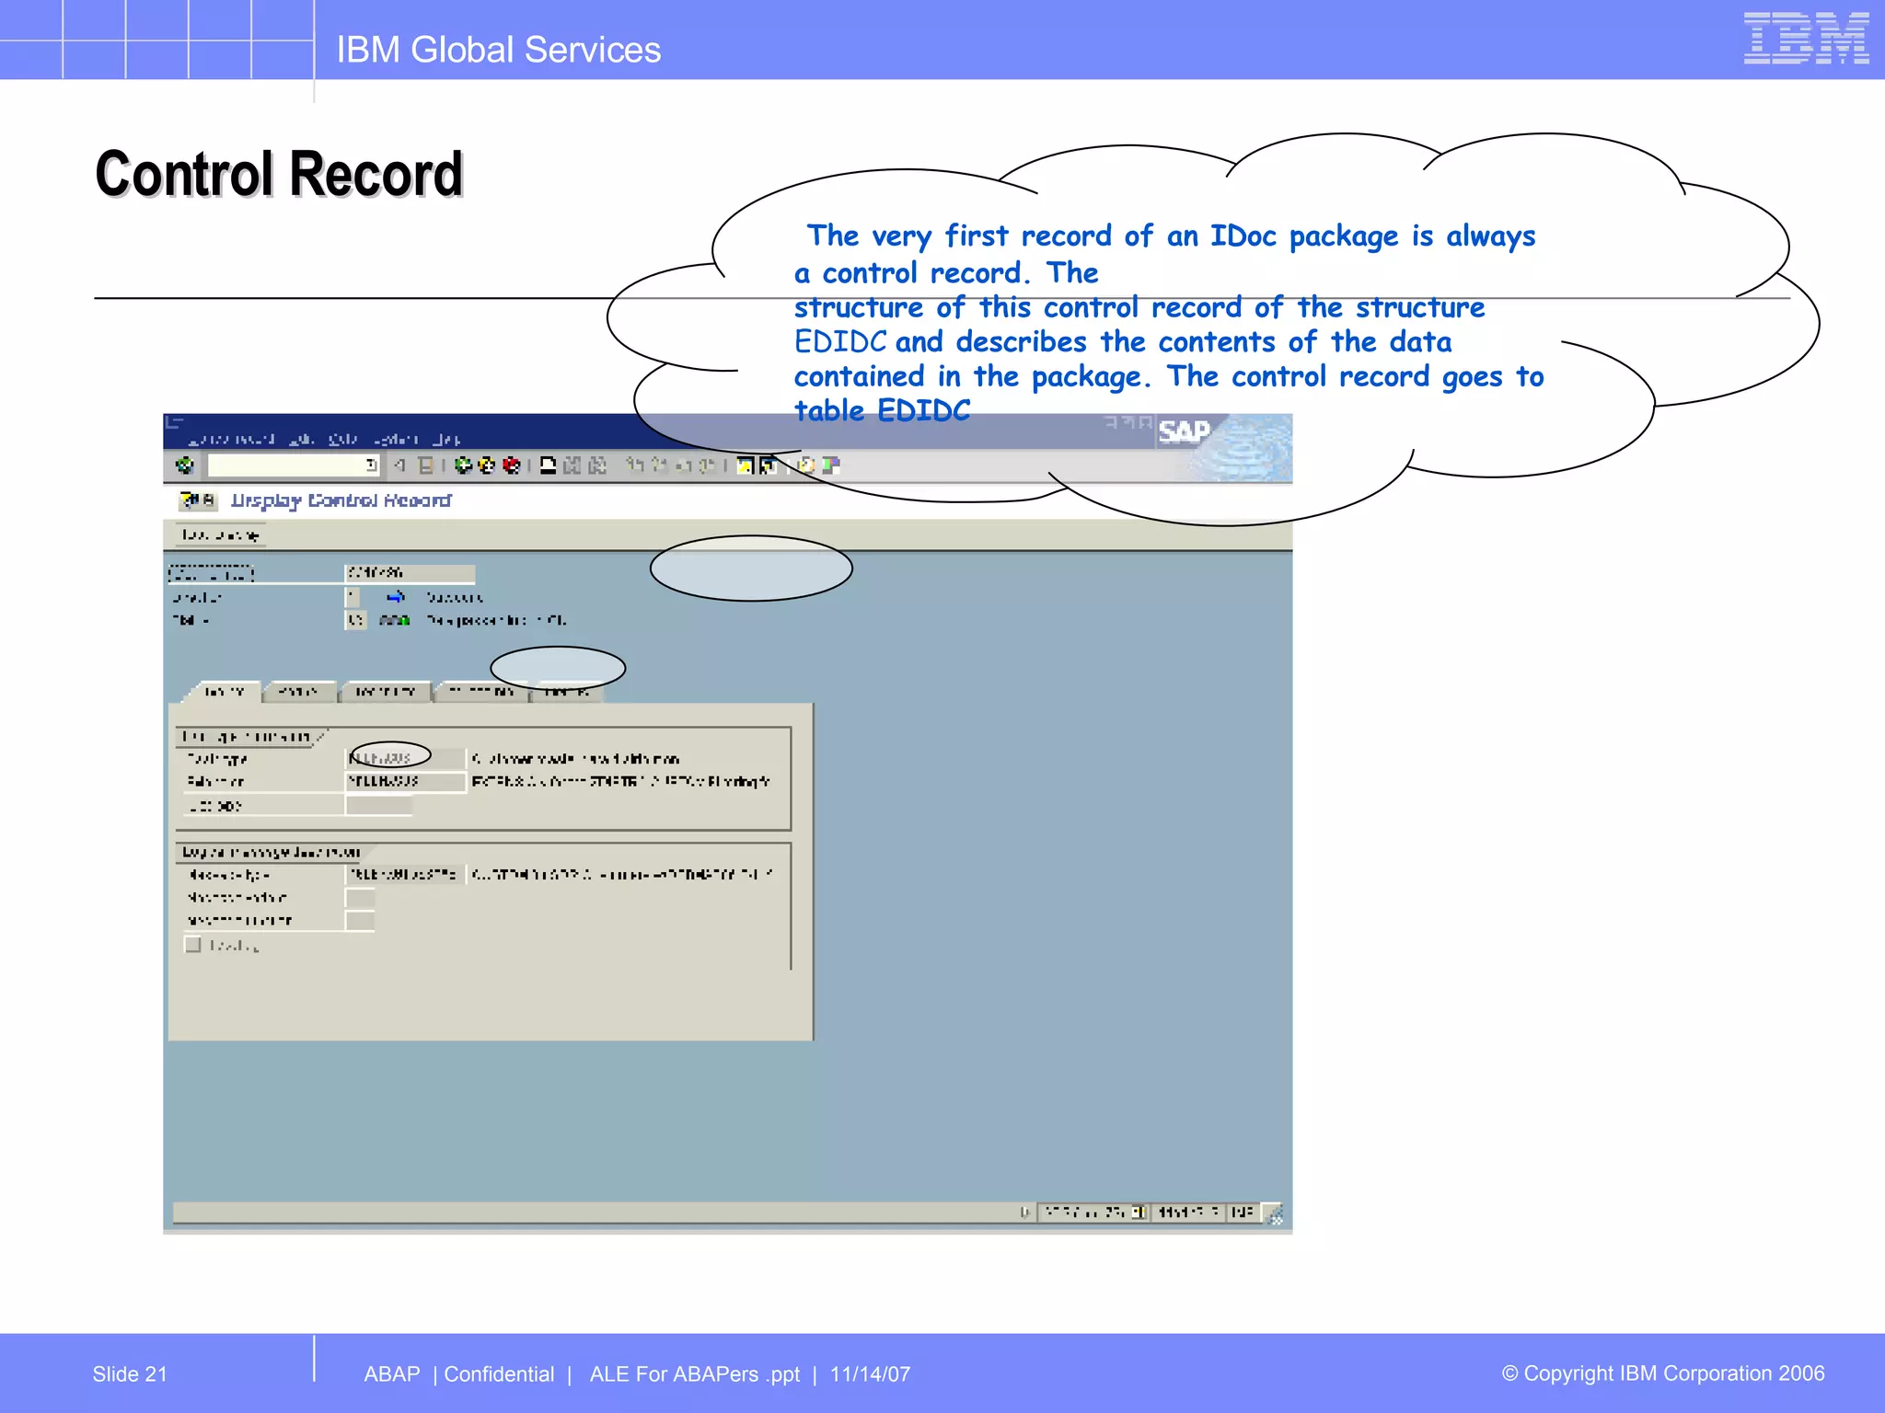Open the System menu
1885x1413 pixels.
(396, 440)
